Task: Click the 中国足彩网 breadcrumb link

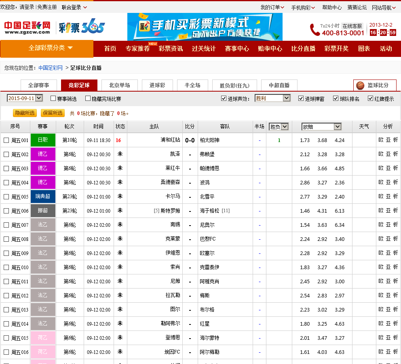Action: 51,68
